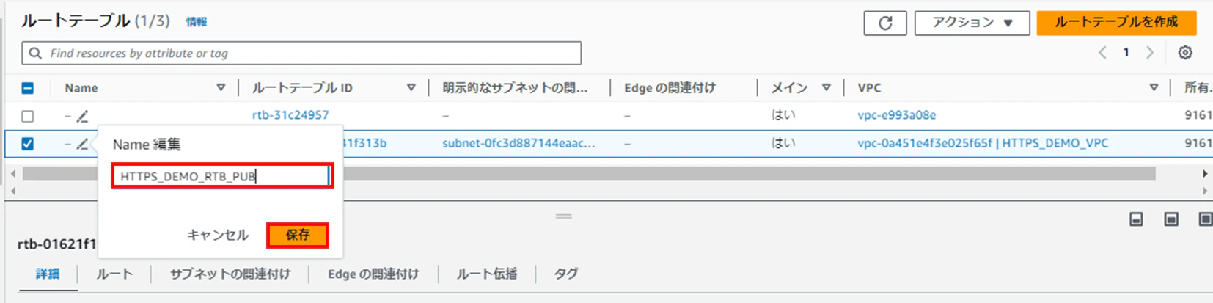
Task: Click the Name 編集 popup title
Action: [x=147, y=145]
